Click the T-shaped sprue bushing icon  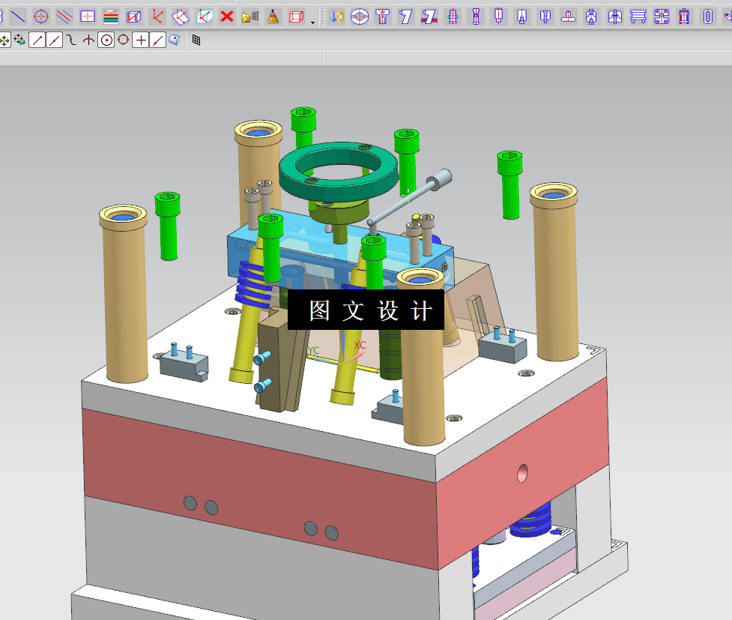pos(383,16)
